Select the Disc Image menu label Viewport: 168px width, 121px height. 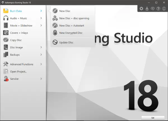point(17,47)
